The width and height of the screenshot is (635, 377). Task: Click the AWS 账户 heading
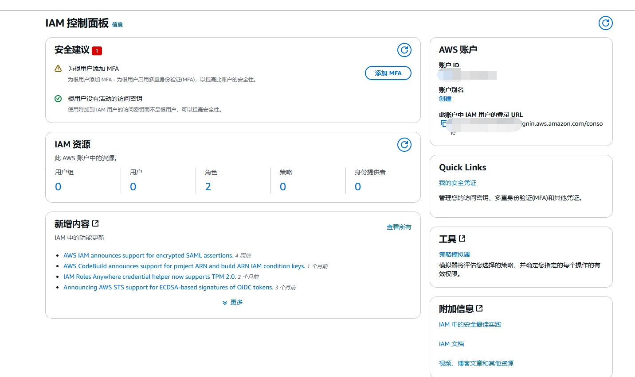click(458, 50)
